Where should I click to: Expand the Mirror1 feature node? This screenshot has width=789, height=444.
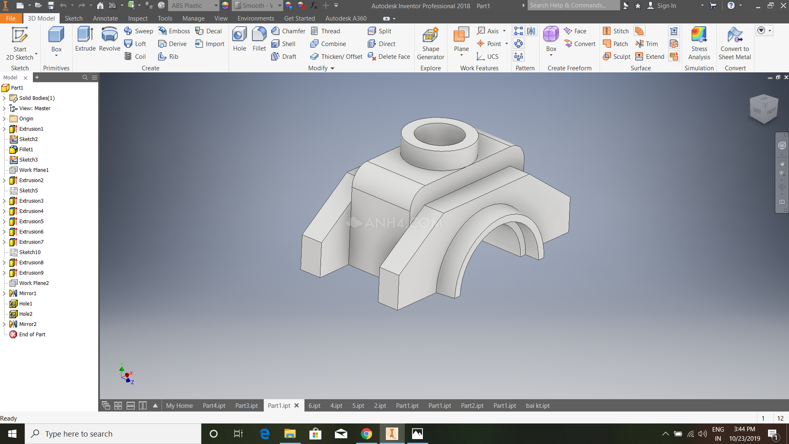click(x=4, y=294)
